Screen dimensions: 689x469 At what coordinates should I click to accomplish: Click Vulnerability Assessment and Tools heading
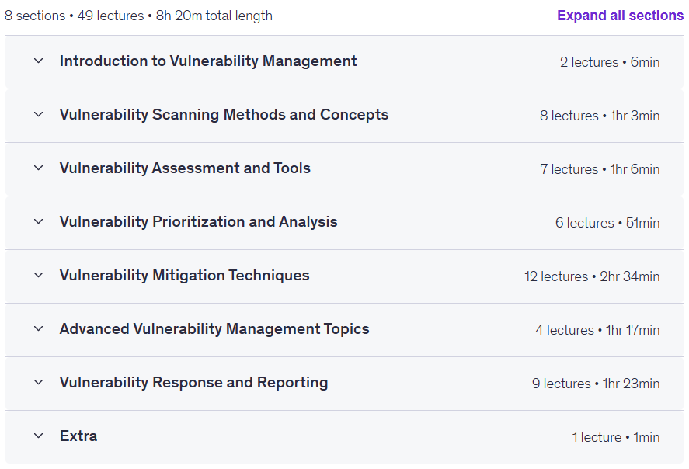(185, 168)
